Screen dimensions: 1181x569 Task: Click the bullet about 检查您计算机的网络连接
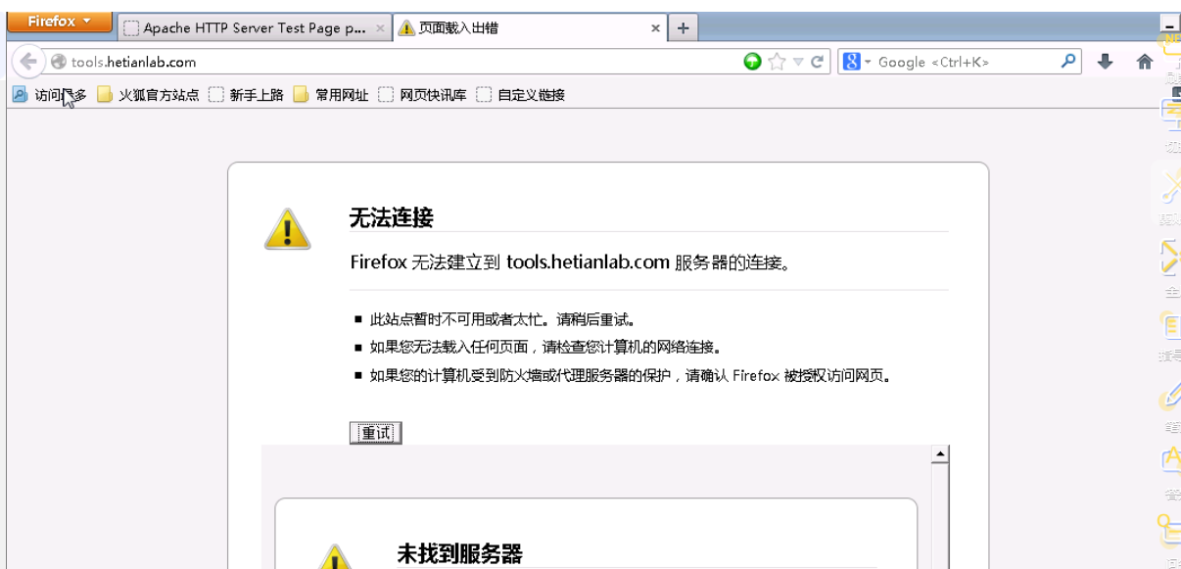[x=545, y=347]
